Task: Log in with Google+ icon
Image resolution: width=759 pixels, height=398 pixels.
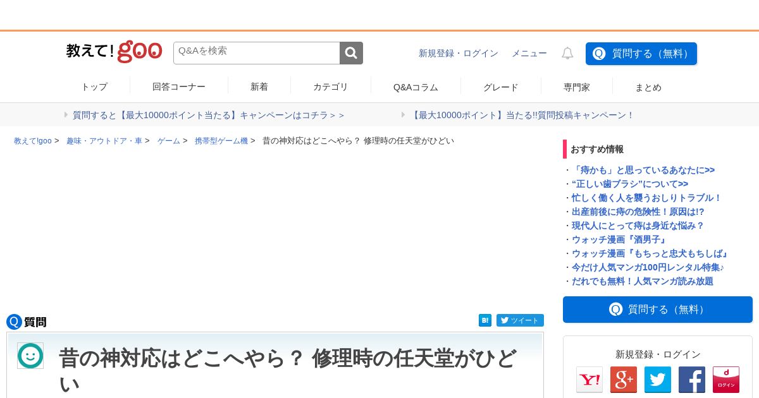Action: 624,380
